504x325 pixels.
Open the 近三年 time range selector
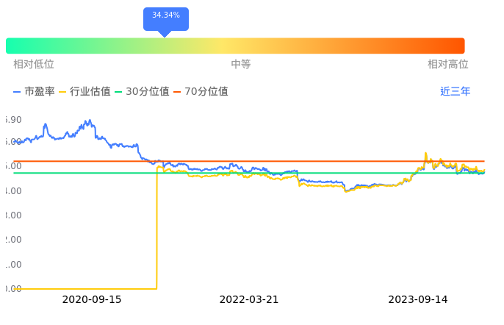(455, 92)
